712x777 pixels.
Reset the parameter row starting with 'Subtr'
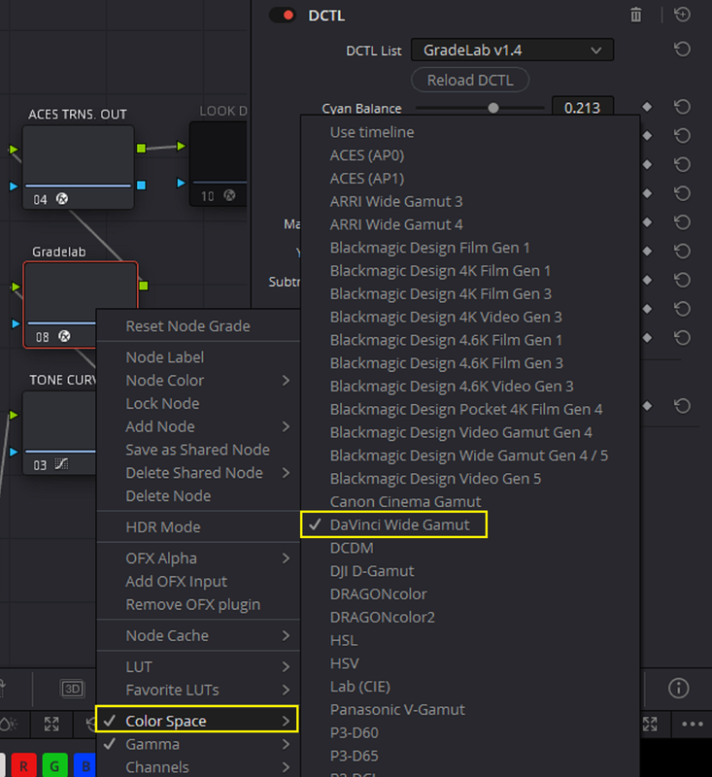(x=682, y=280)
